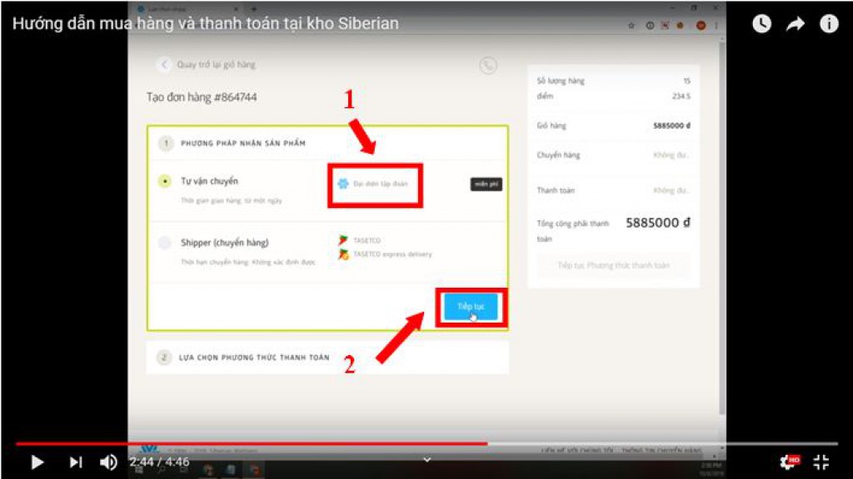Skip to the next video

click(x=76, y=462)
